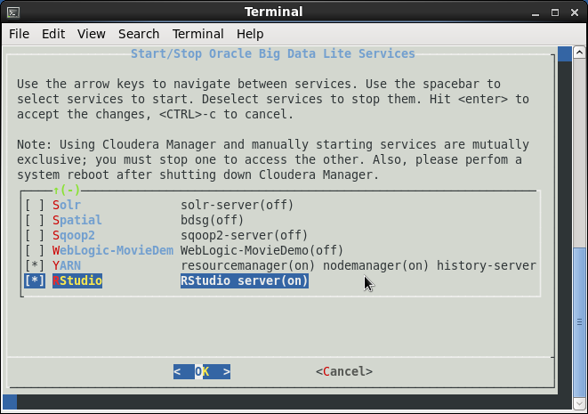588x414 pixels.
Task: Maximize the Terminal window
Action: 555,12
